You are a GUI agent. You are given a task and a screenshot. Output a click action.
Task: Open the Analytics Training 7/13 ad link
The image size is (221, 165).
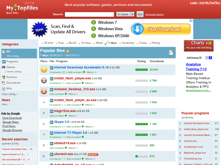click(196, 67)
